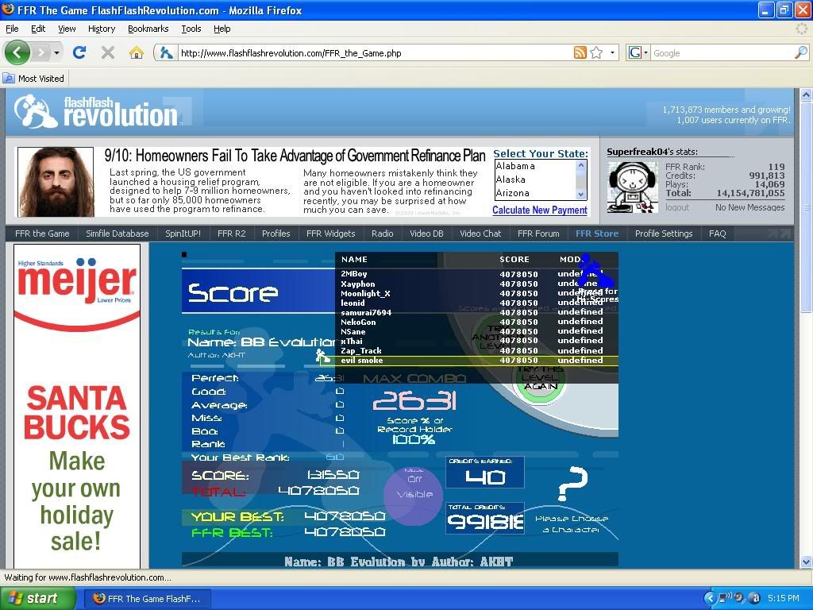The height and width of the screenshot is (610, 813).
Task: Click the question mark character chooser
Action: tap(572, 482)
